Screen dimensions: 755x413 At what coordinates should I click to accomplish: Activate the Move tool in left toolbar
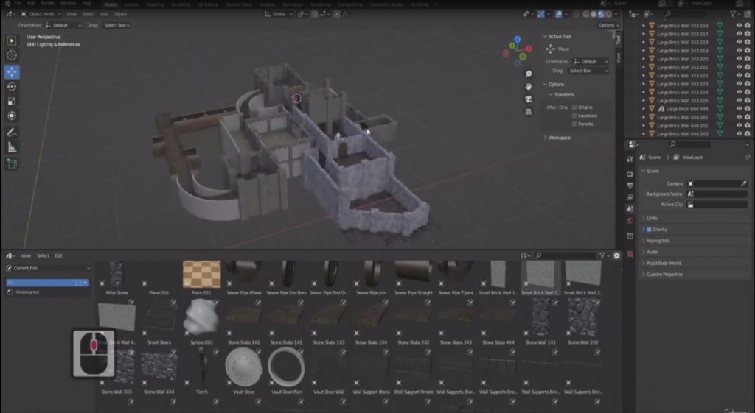(12, 71)
